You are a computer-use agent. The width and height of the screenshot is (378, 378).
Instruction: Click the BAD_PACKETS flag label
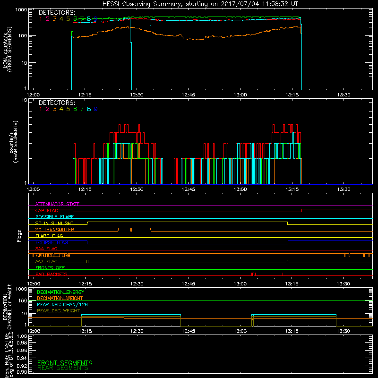click(52, 274)
